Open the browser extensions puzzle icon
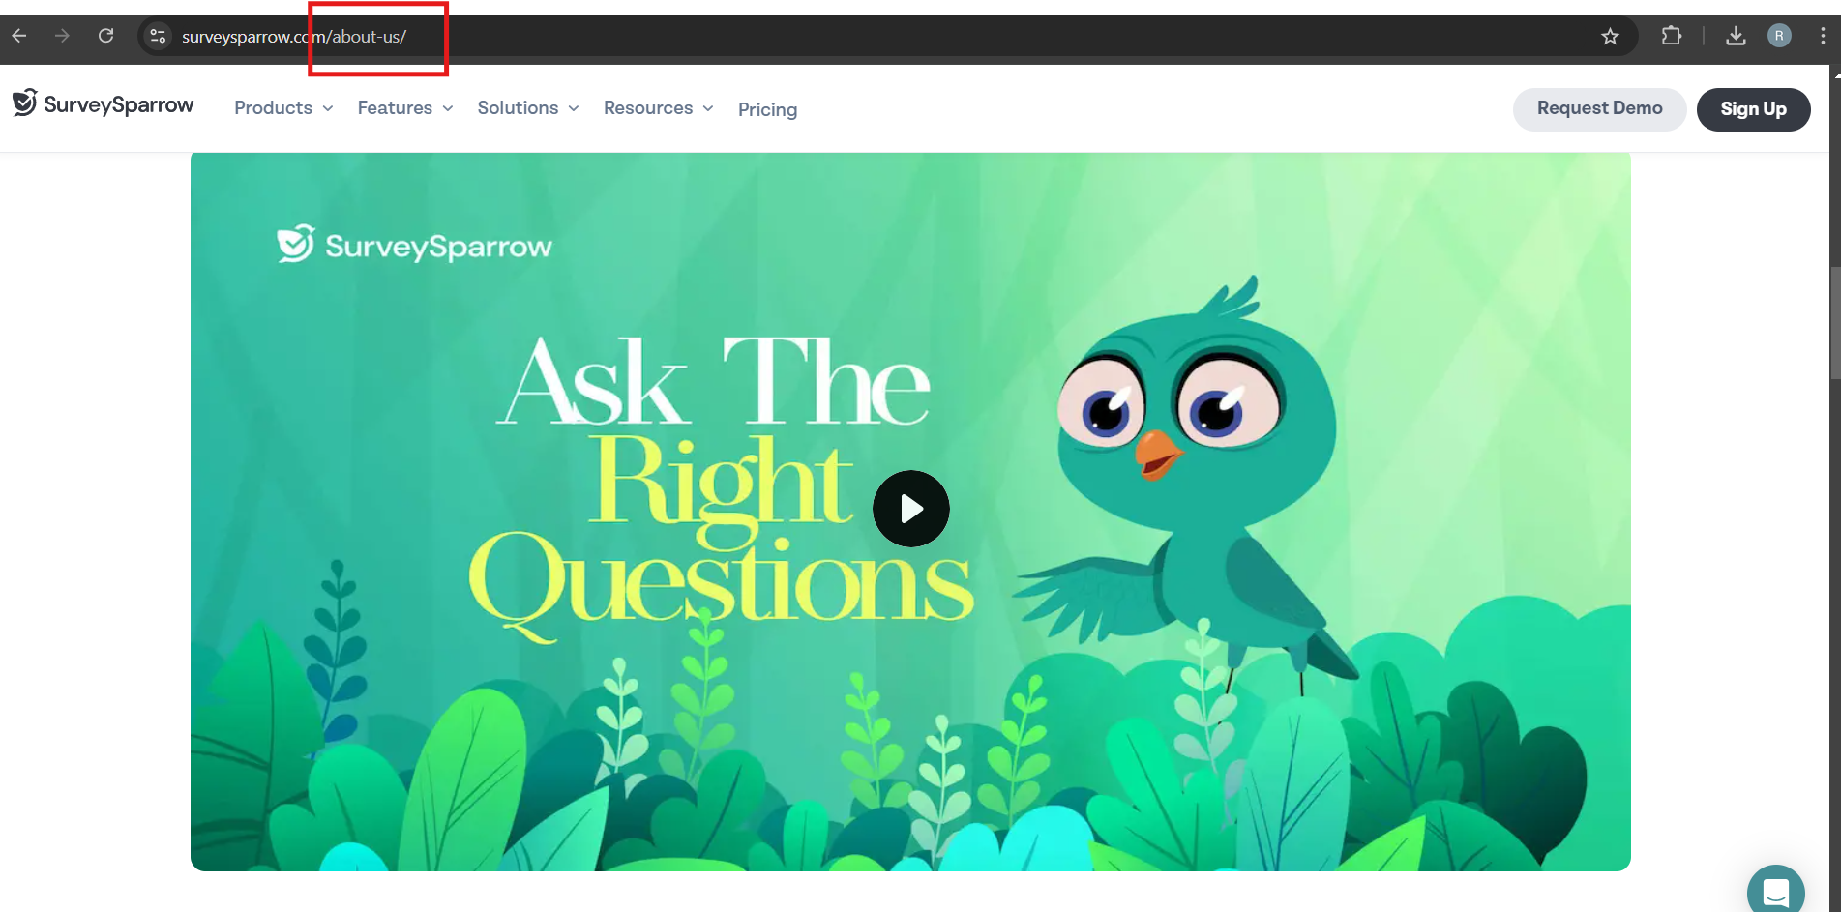This screenshot has width=1841, height=912. click(x=1672, y=36)
